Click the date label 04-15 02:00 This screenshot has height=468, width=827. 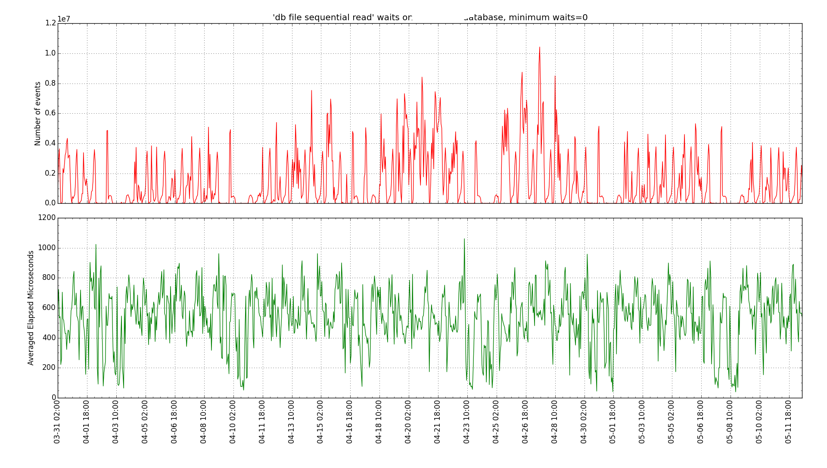pos(320,422)
